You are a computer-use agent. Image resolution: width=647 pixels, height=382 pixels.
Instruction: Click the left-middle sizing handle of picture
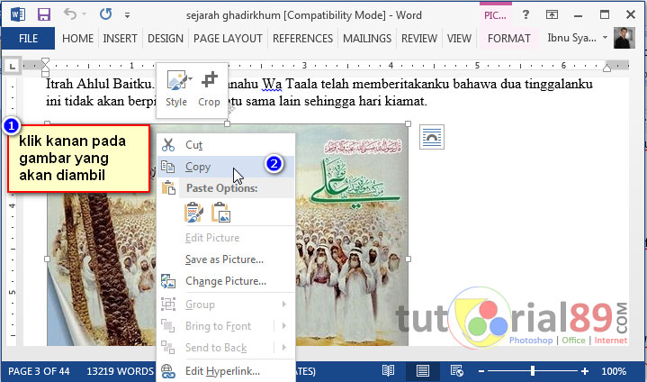point(47,259)
